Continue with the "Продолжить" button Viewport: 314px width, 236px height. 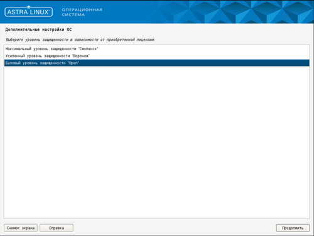pos(293,228)
